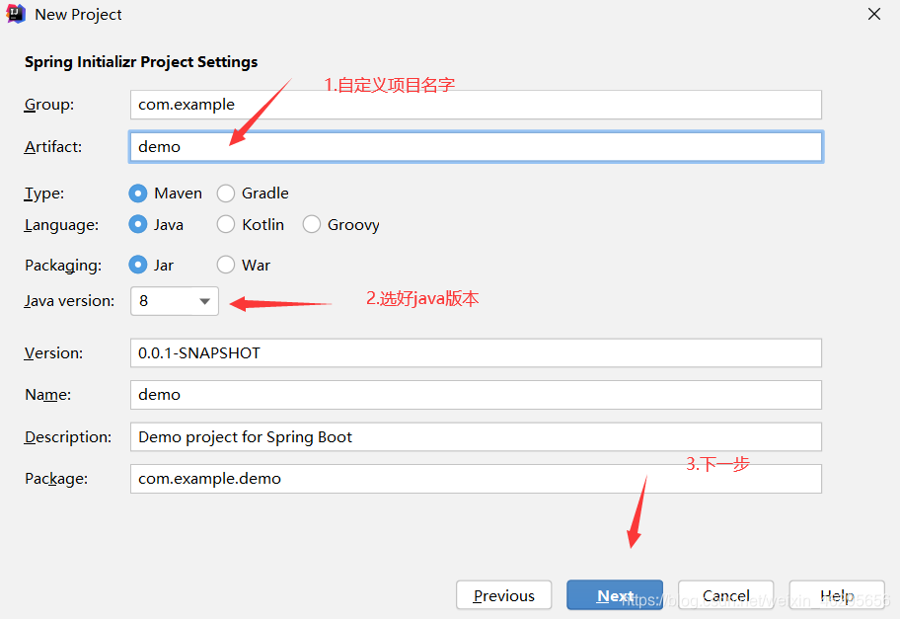Click the Group: label
The image size is (900, 619).
click(48, 105)
